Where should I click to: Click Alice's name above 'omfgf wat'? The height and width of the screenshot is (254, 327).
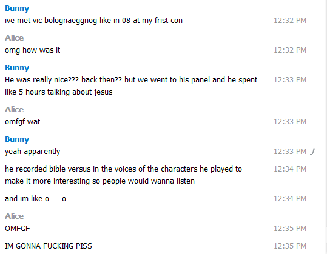point(15,109)
